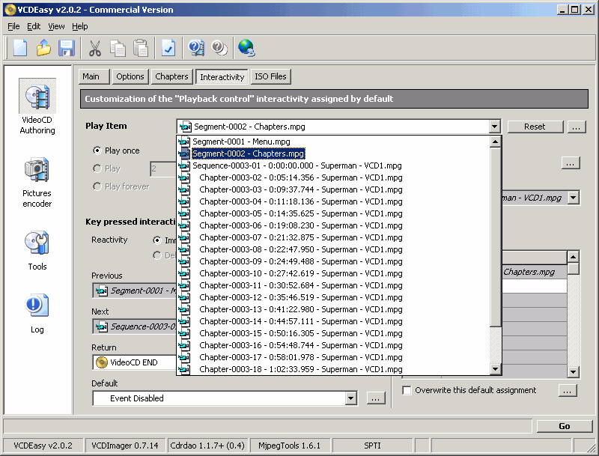Select the Play forever radio button
This screenshot has height=456, width=599.
(97, 186)
